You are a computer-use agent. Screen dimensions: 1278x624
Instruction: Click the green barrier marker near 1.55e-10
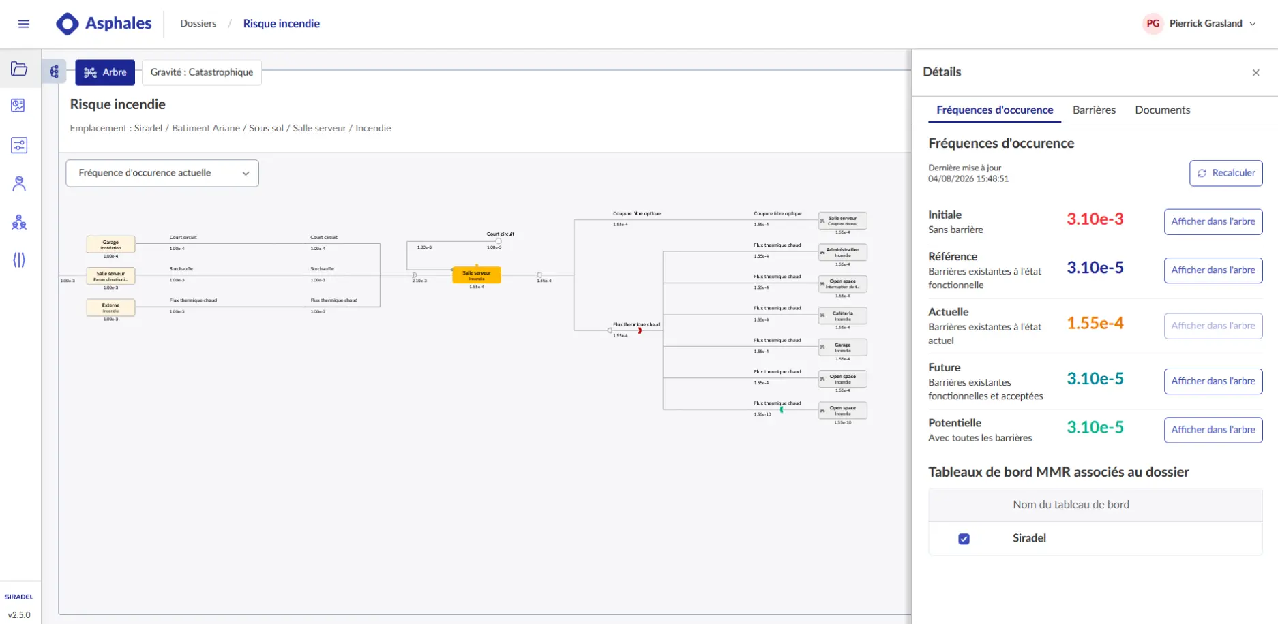coord(782,409)
